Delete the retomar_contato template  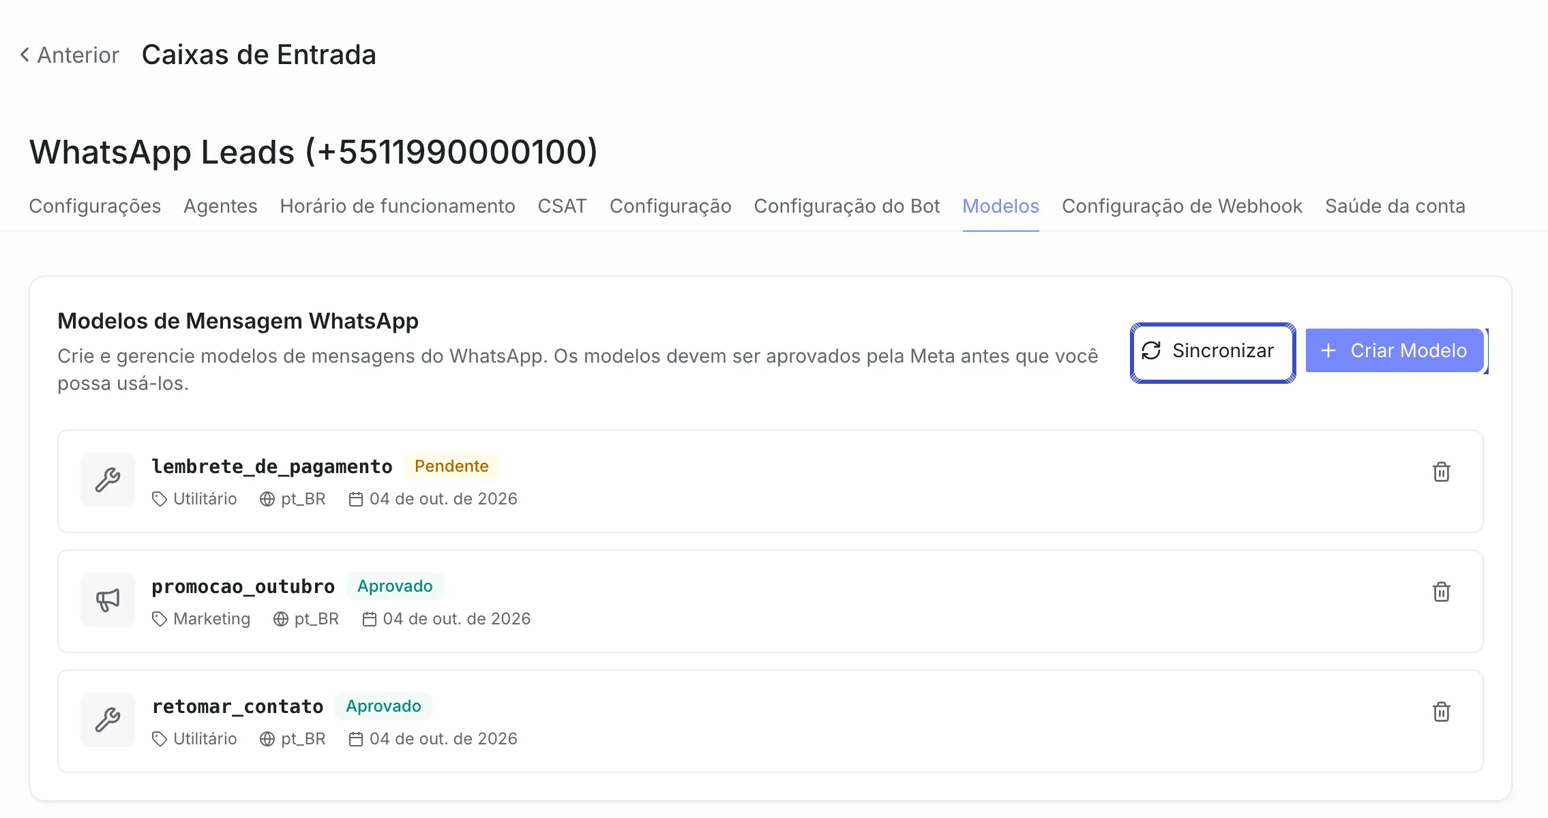tap(1441, 712)
